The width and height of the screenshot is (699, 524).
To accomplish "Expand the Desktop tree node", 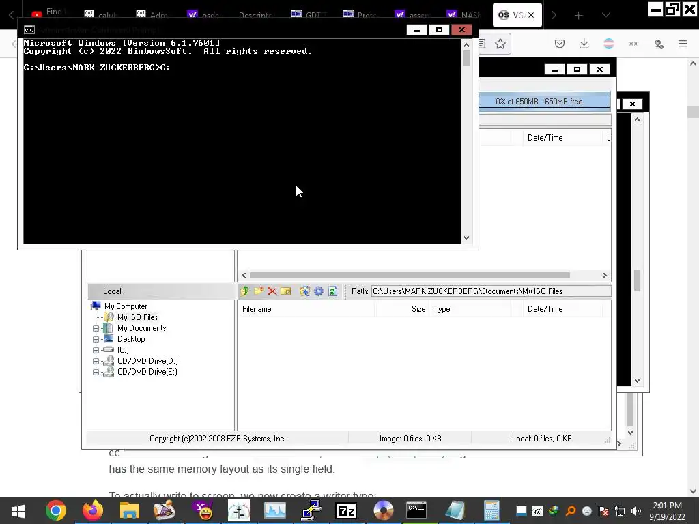I will point(96,339).
